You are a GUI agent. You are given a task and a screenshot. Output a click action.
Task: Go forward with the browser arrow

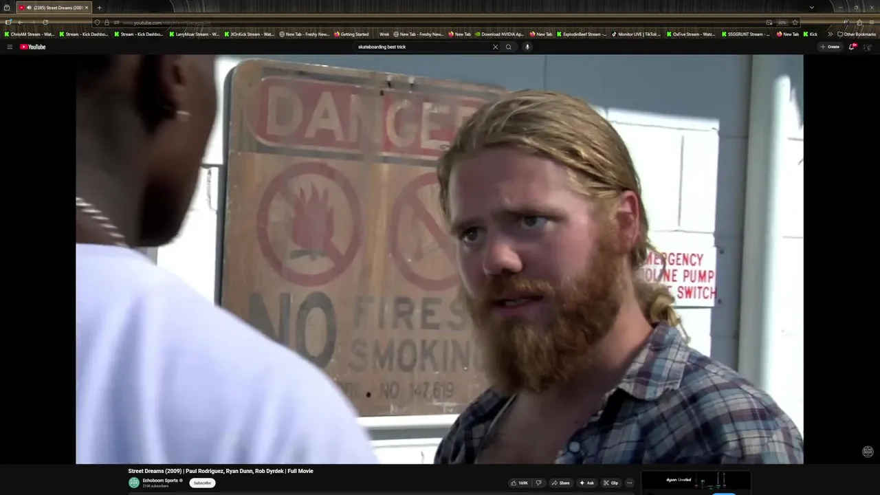(x=33, y=22)
